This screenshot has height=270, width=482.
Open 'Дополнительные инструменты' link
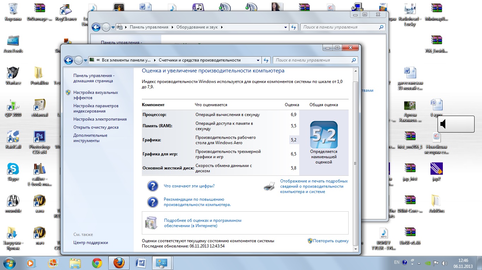(90, 138)
